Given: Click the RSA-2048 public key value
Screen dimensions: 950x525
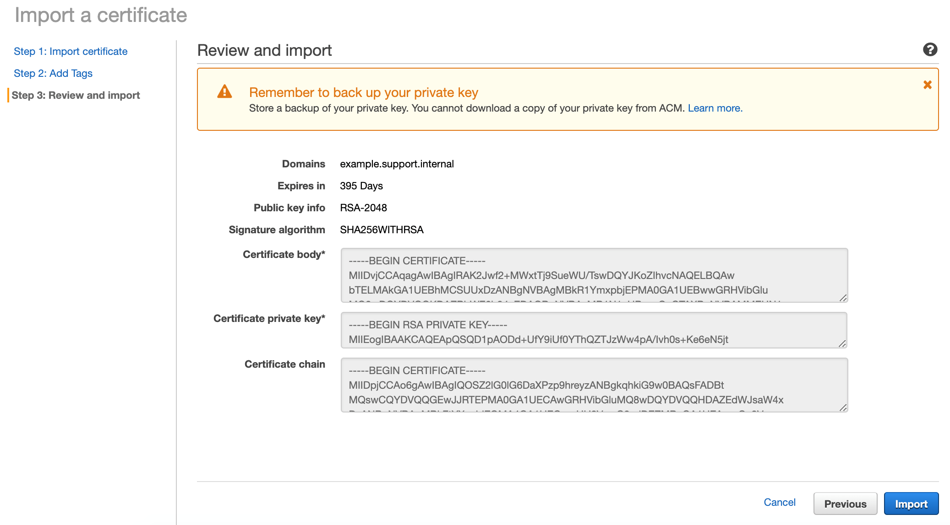Looking at the screenshot, I should [363, 208].
